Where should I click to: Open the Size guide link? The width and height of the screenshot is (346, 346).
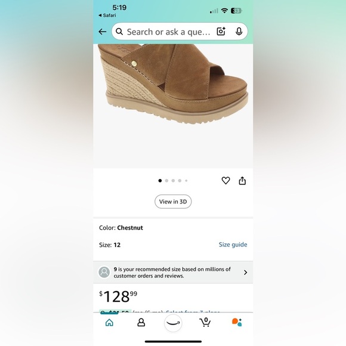pyautogui.click(x=233, y=245)
